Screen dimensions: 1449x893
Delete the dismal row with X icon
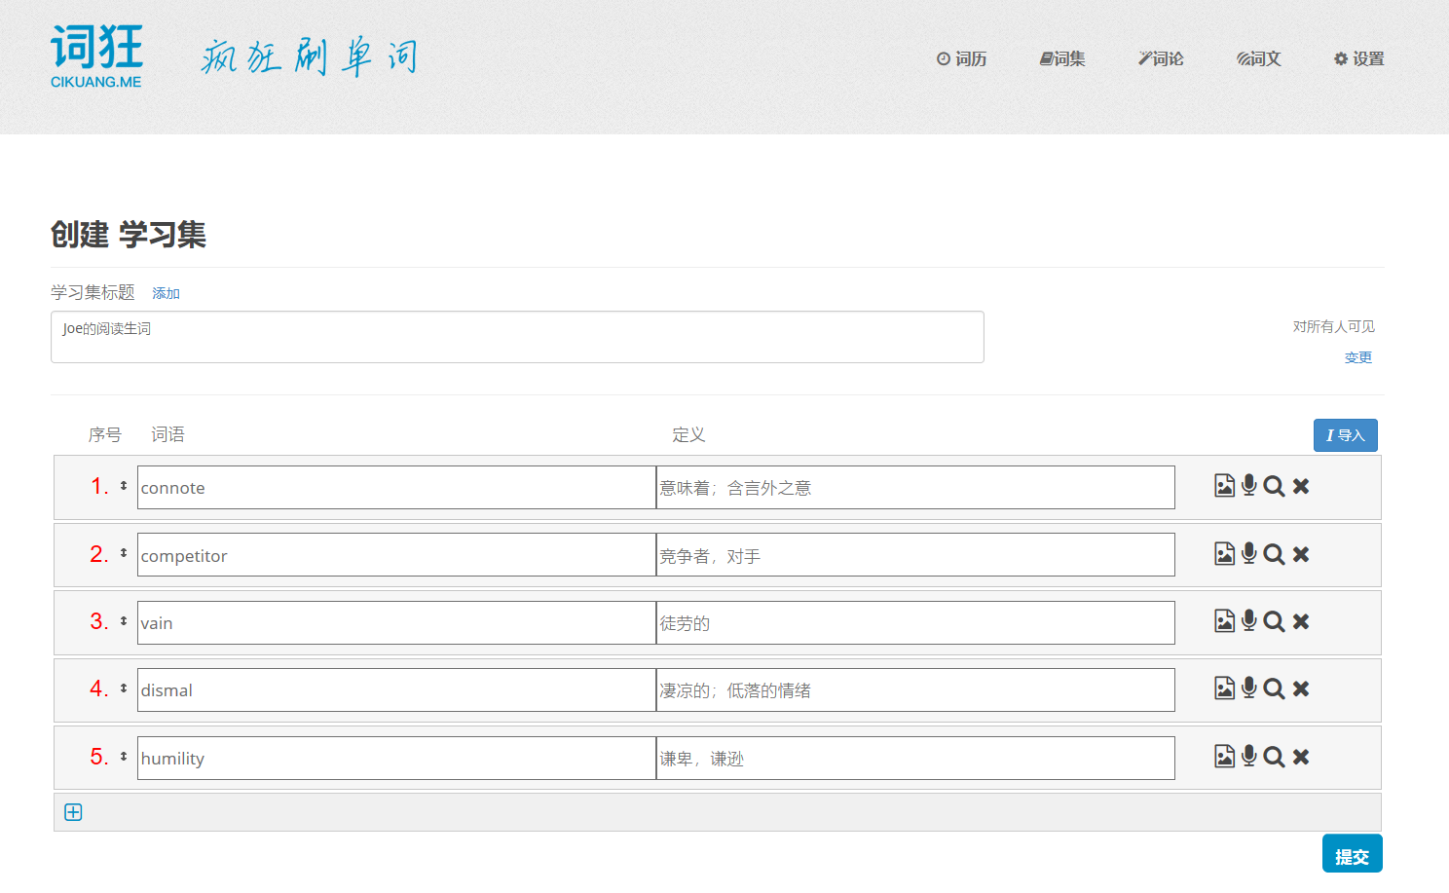click(1301, 689)
